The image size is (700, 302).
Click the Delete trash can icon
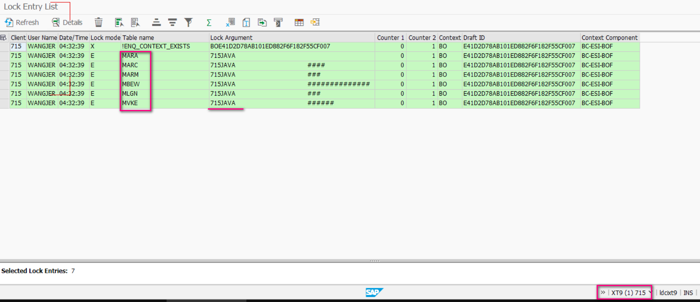[99, 22]
